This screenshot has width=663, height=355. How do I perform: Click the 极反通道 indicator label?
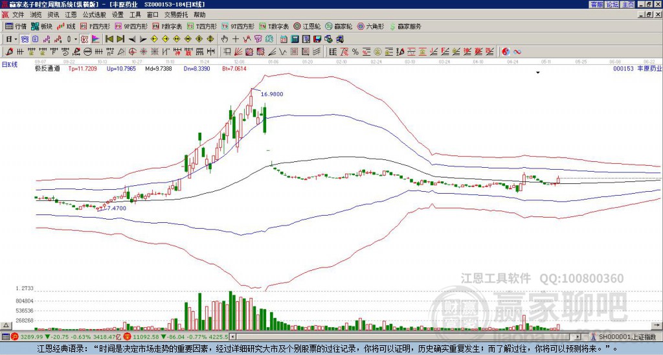47,68
